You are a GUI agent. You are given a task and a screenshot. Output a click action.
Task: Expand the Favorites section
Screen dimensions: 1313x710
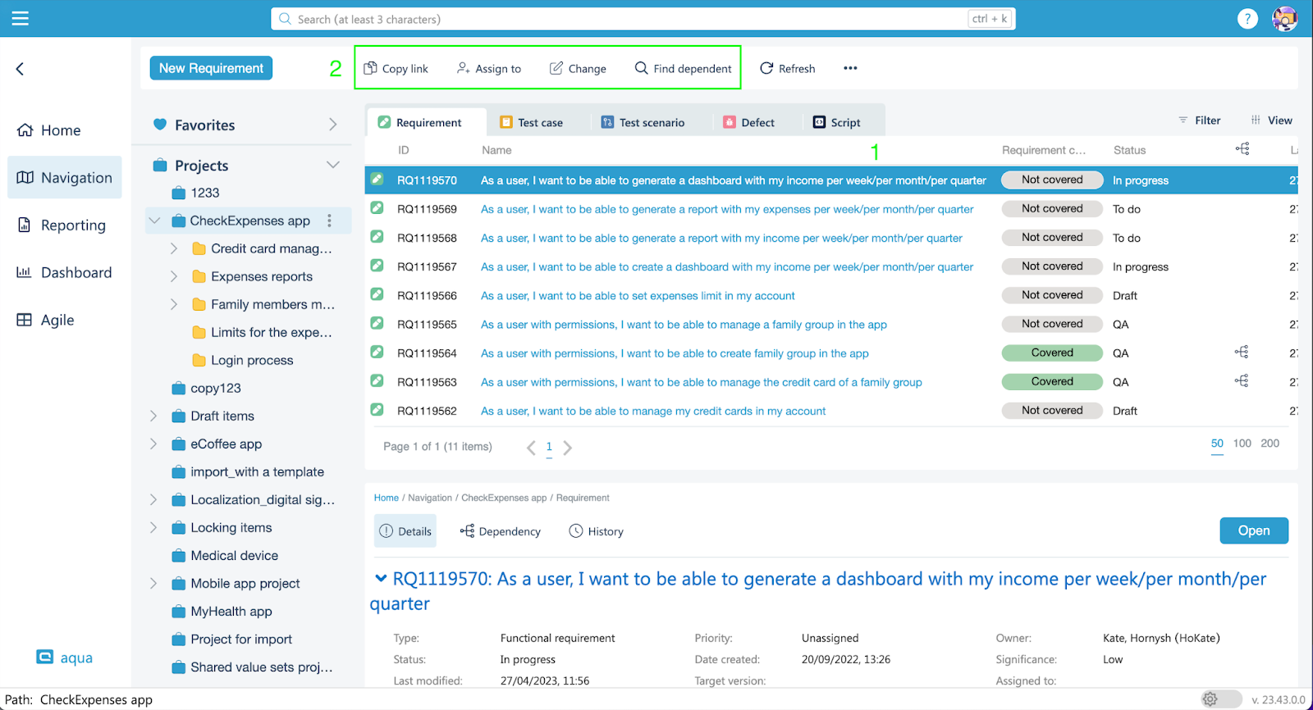[332, 125]
